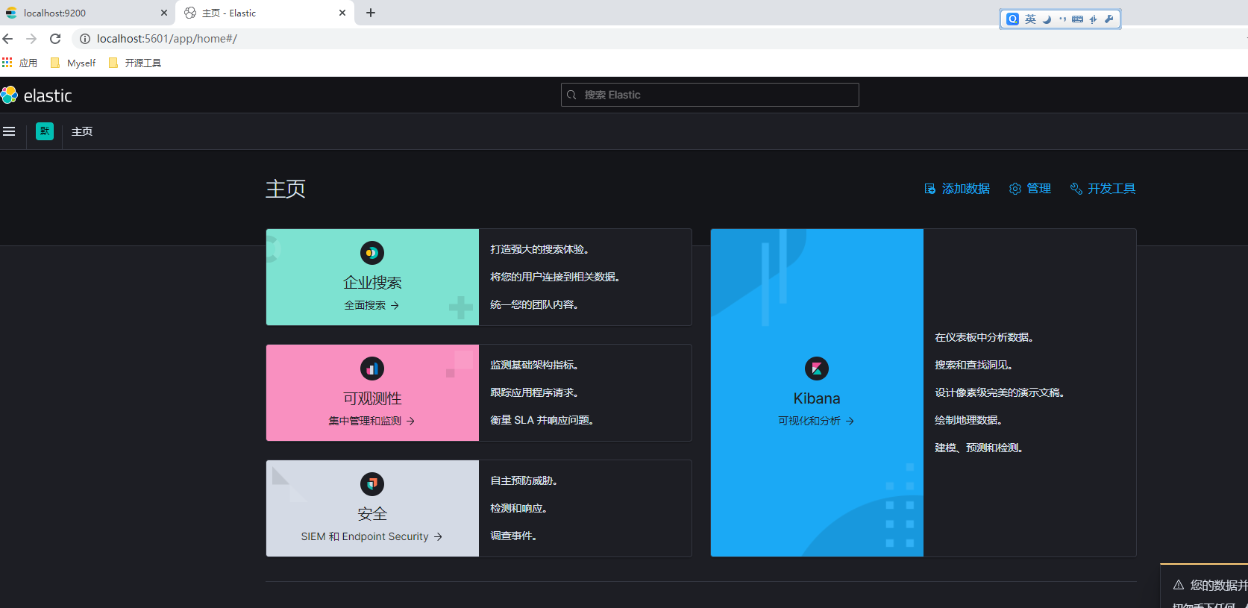Open 全面搜索 link in enterprise search card

tap(372, 305)
